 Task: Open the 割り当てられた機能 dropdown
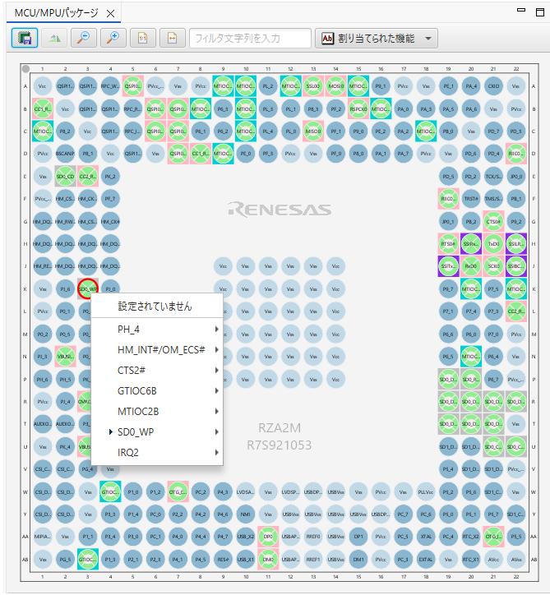pos(377,38)
